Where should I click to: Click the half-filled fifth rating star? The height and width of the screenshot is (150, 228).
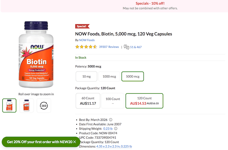(x=95, y=47)
